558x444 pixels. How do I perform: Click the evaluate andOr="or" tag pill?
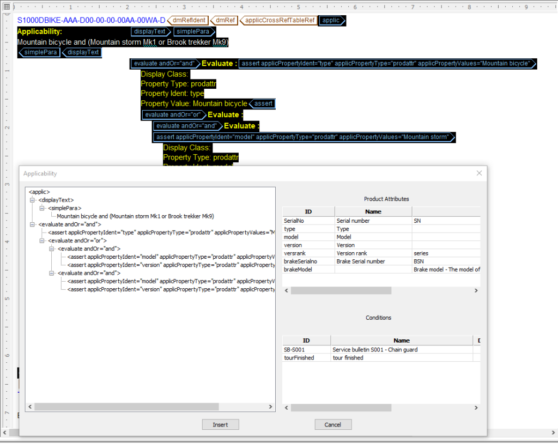point(174,114)
